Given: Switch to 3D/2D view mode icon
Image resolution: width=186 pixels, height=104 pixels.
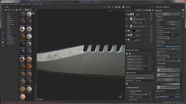Looking at the screenshot, I should pyautogui.click(x=113, y=7).
